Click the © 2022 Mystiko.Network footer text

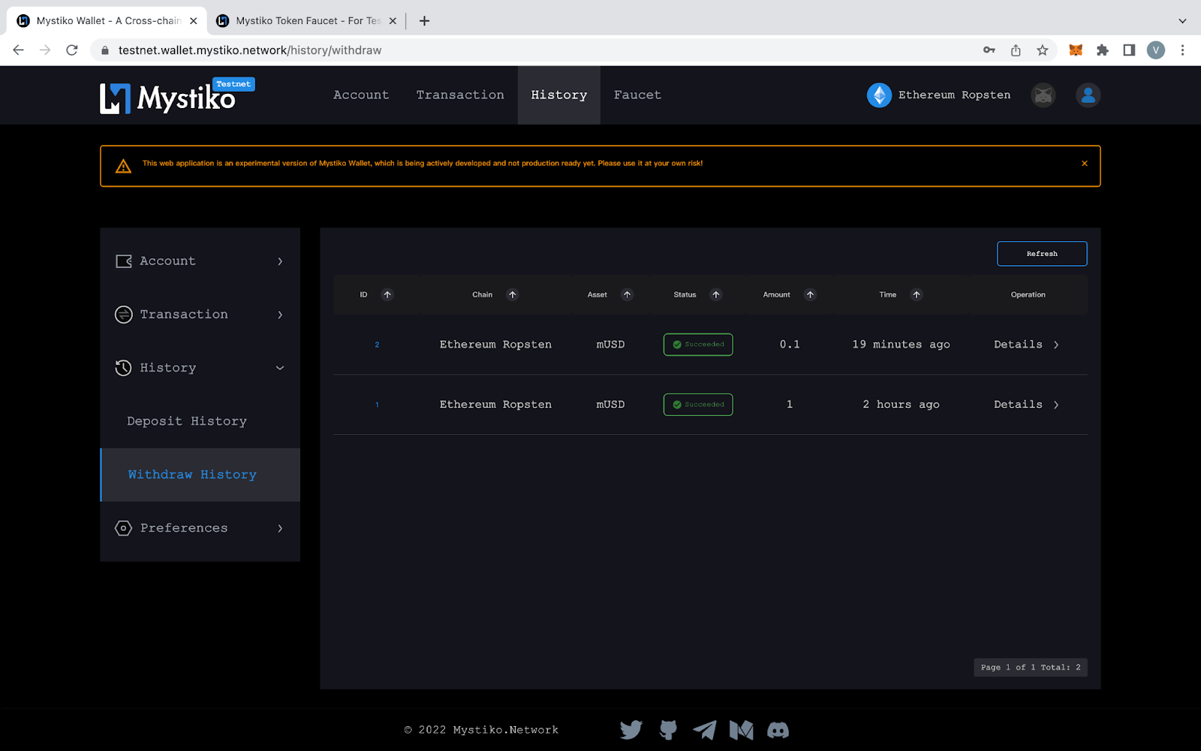tap(481, 730)
